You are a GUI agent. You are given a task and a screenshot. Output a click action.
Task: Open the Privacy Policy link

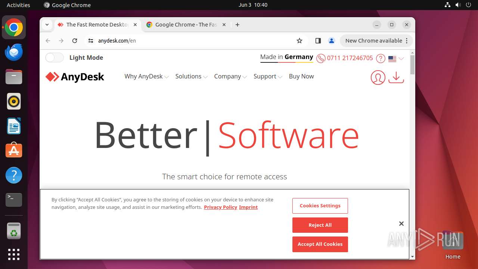(x=220, y=207)
